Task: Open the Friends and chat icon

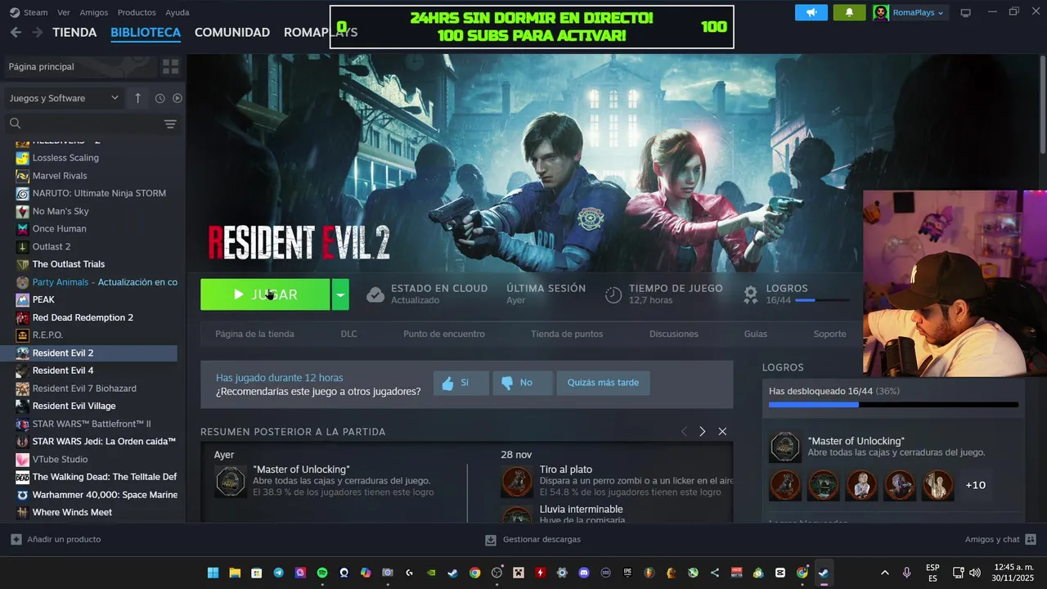Action: pyautogui.click(x=1031, y=539)
